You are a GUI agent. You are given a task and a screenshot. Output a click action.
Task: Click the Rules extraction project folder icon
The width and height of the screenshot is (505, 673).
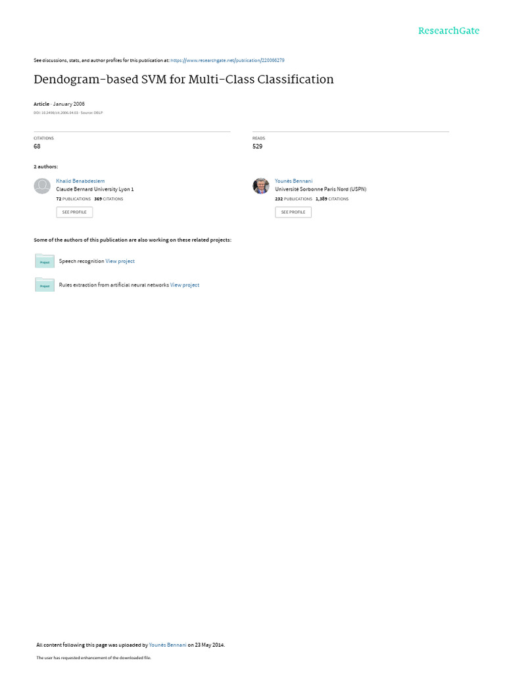(x=45, y=285)
